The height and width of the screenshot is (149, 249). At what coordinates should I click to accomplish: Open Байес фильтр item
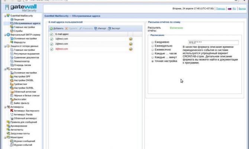point(22,103)
